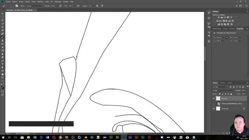Screen dimensions: 249x140
Task: Open the layer blend mode dropdown
Action: click(x=223, y=90)
